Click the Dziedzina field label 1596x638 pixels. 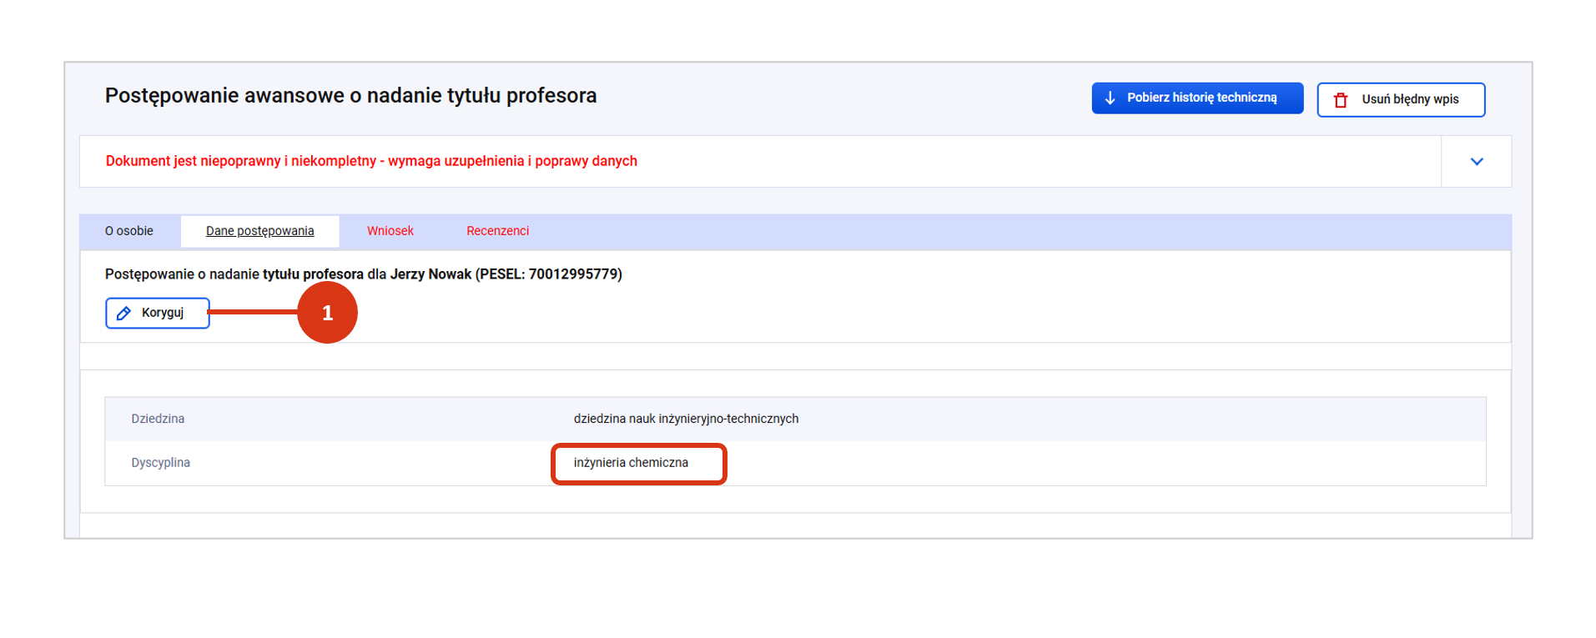[158, 419]
